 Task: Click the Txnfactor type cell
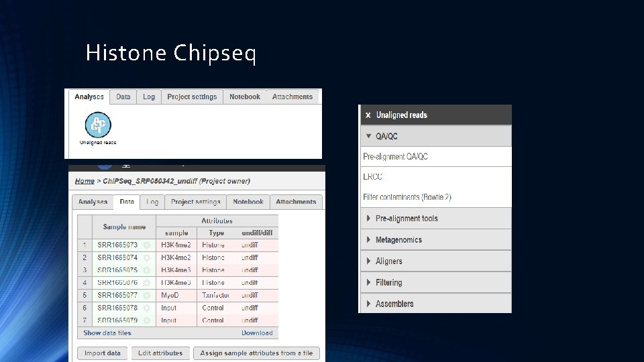[x=215, y=295]
